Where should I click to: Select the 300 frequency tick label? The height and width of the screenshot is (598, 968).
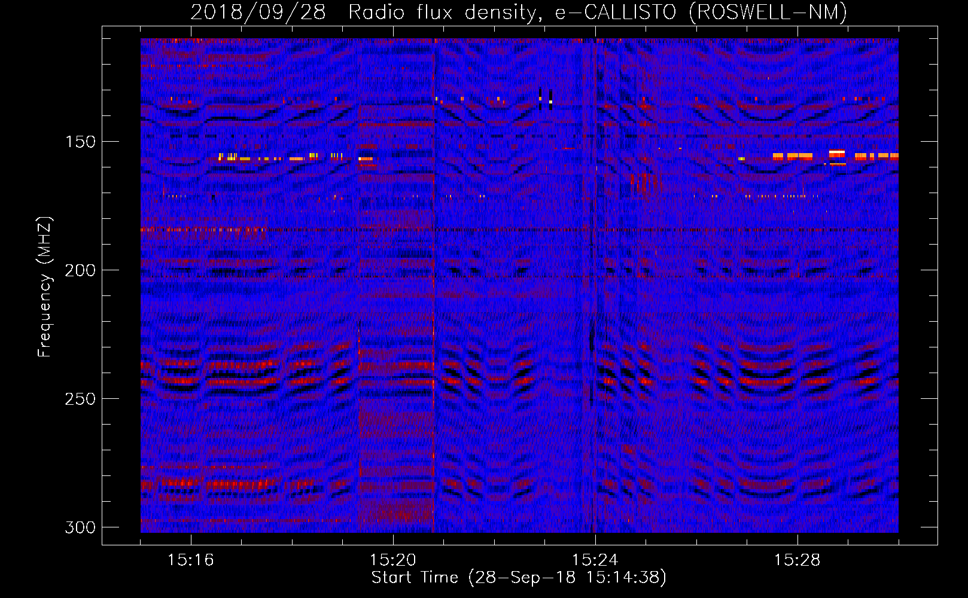click(x=80, y=527)
